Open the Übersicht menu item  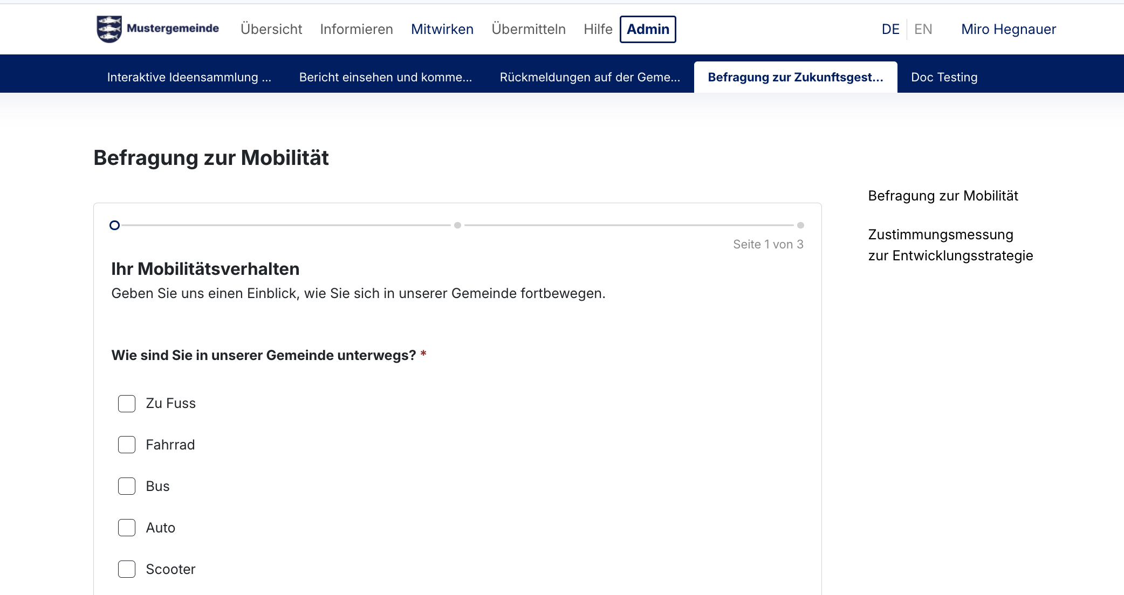coord(271,29)
